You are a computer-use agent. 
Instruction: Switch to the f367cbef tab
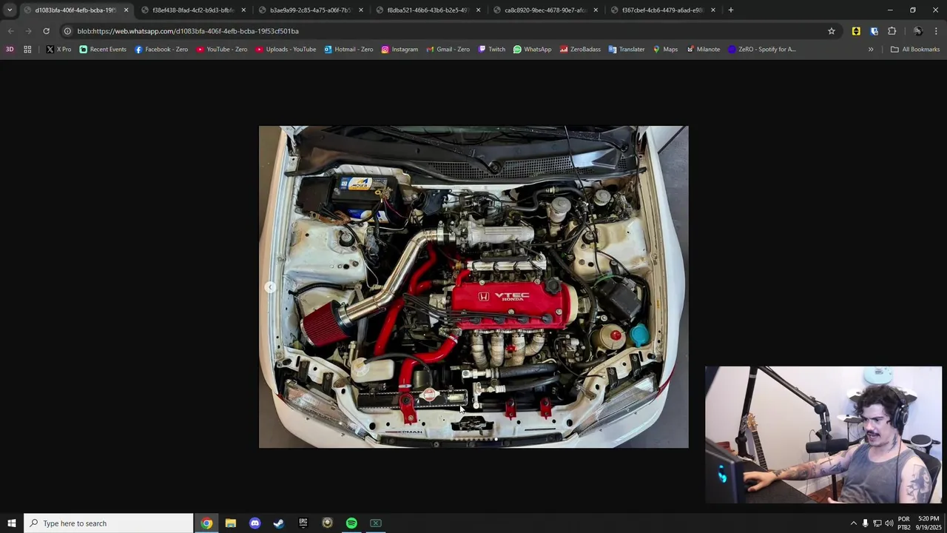pos(661,10)
